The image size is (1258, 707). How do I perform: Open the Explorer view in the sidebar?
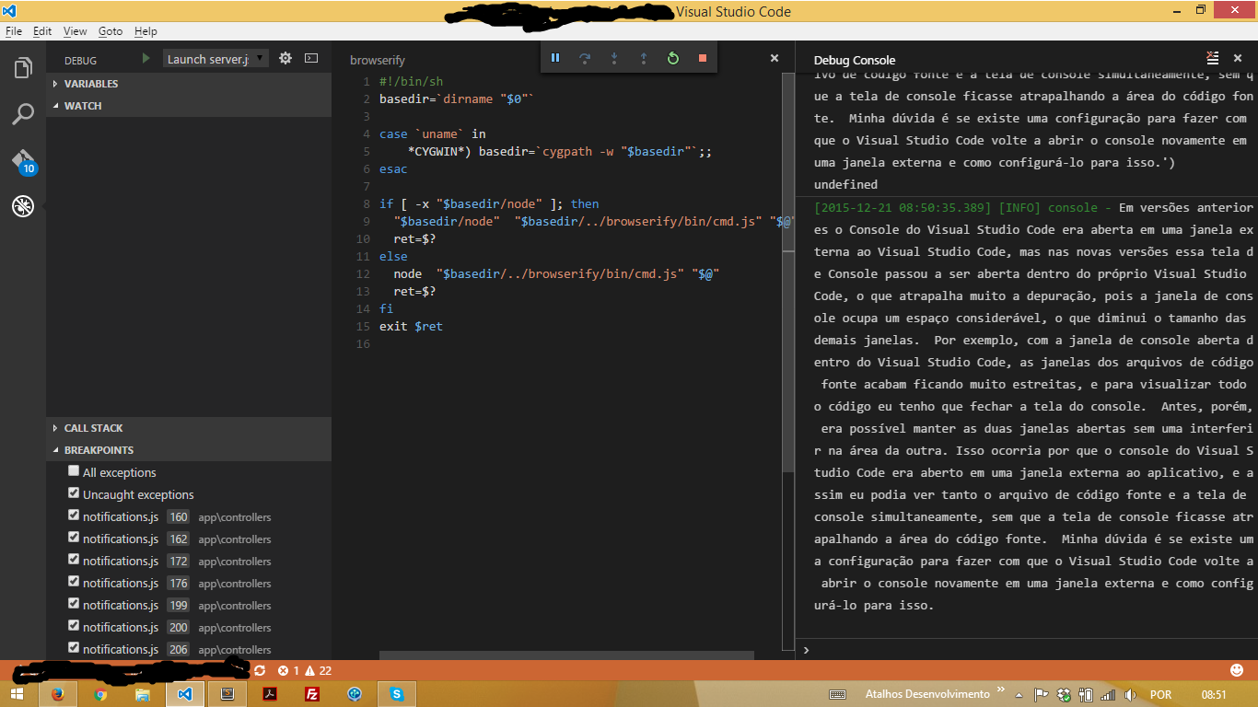[x=23, y=67]
